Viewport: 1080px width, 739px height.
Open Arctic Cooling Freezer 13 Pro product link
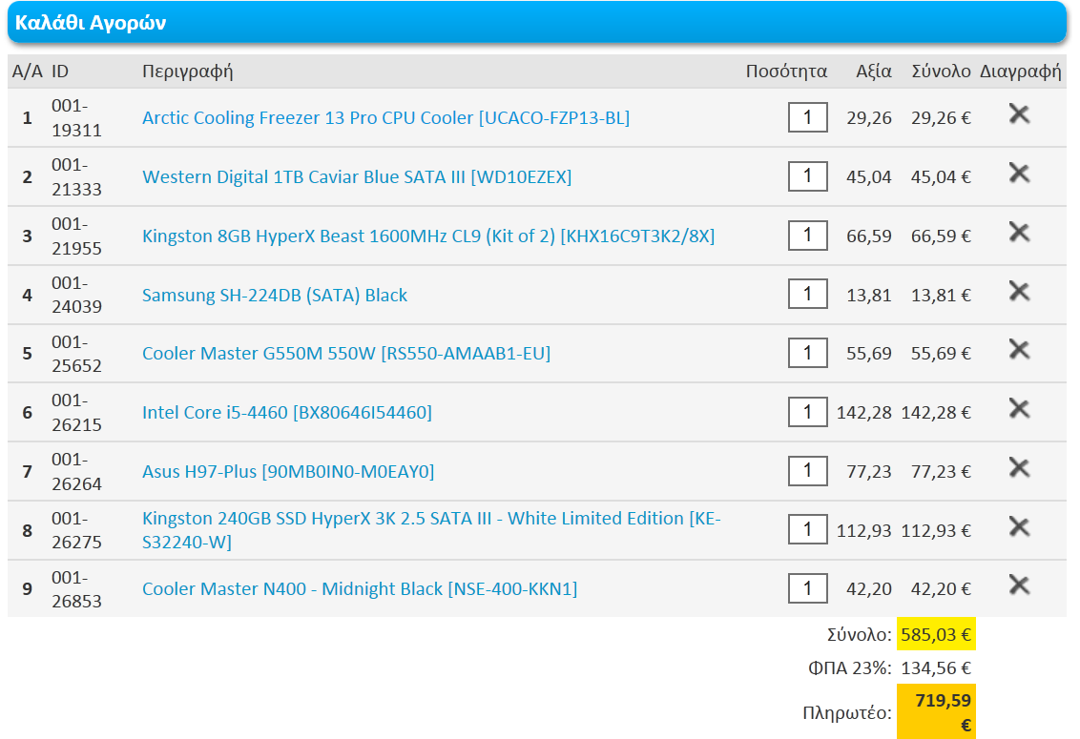click(385, 118)
